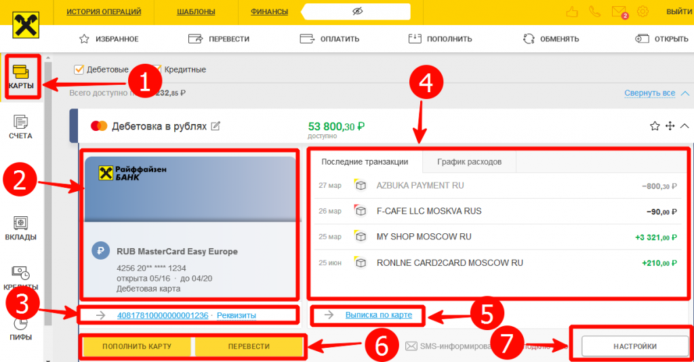The width and height of the screenshot is (694, 362).
Task: Toggle the Кредитные checkbox
Action: [157, 69]
